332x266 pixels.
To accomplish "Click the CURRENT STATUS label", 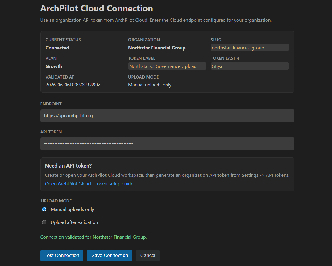I will point(63,40).
